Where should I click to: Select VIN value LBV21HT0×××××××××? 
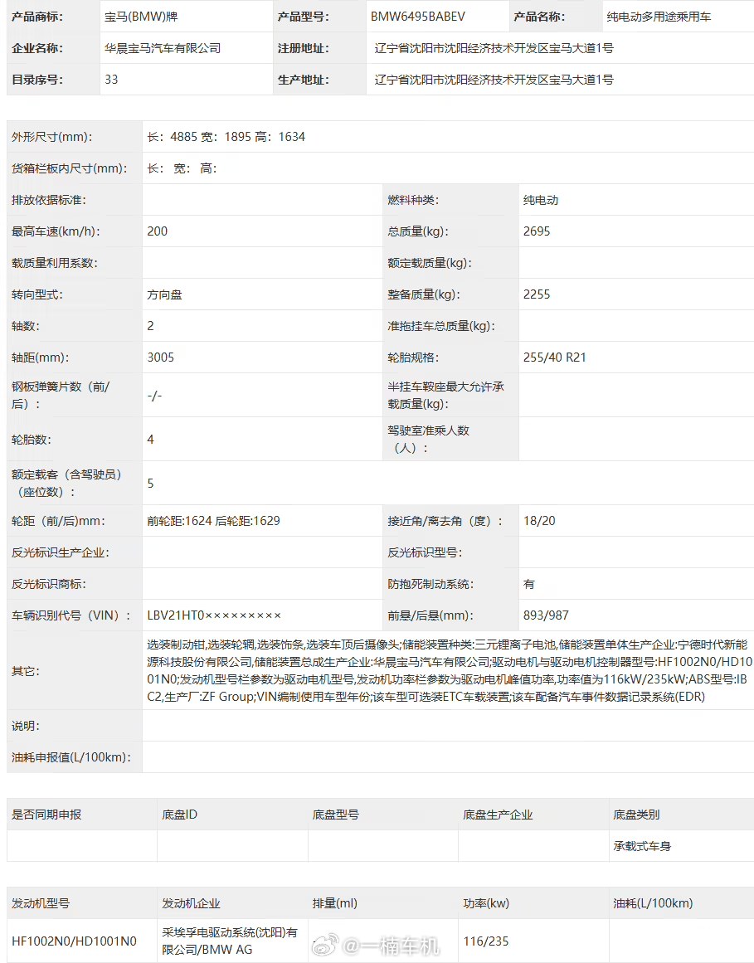coord(214,615)
